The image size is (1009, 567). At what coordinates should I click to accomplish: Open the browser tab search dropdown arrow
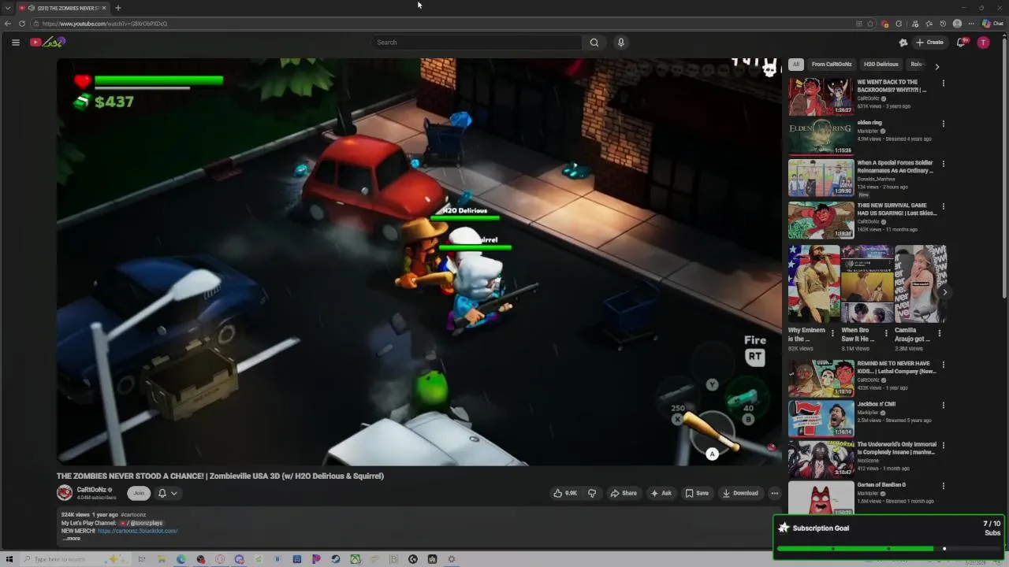click(8, 8)
